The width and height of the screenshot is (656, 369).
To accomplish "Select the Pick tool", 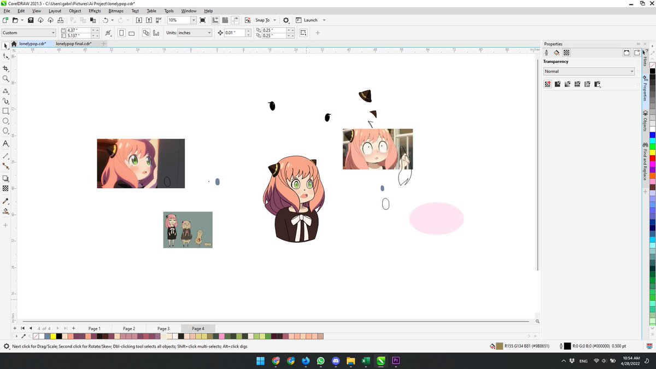I will click(5, 45).
